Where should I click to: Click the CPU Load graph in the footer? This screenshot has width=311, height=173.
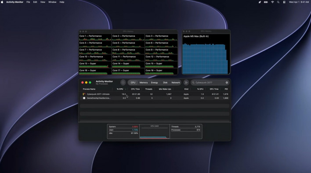tap(155, 132)
